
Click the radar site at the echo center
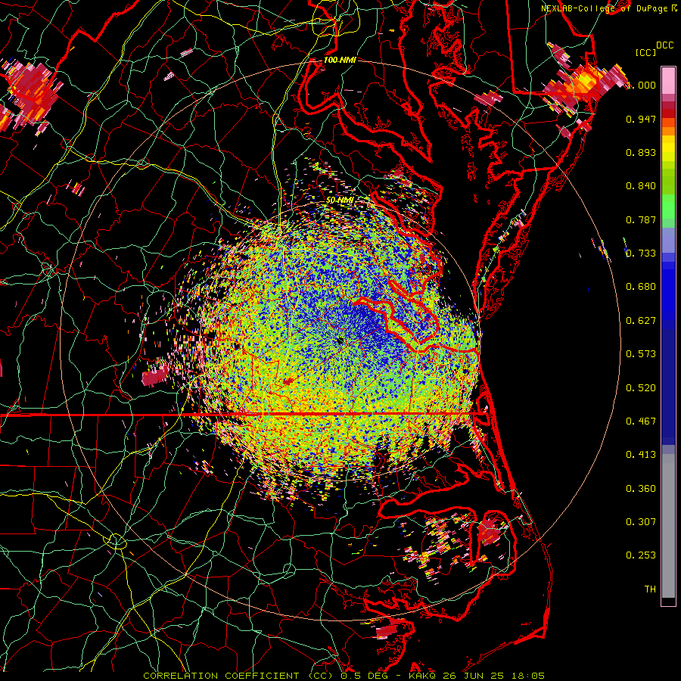(340, 340)
